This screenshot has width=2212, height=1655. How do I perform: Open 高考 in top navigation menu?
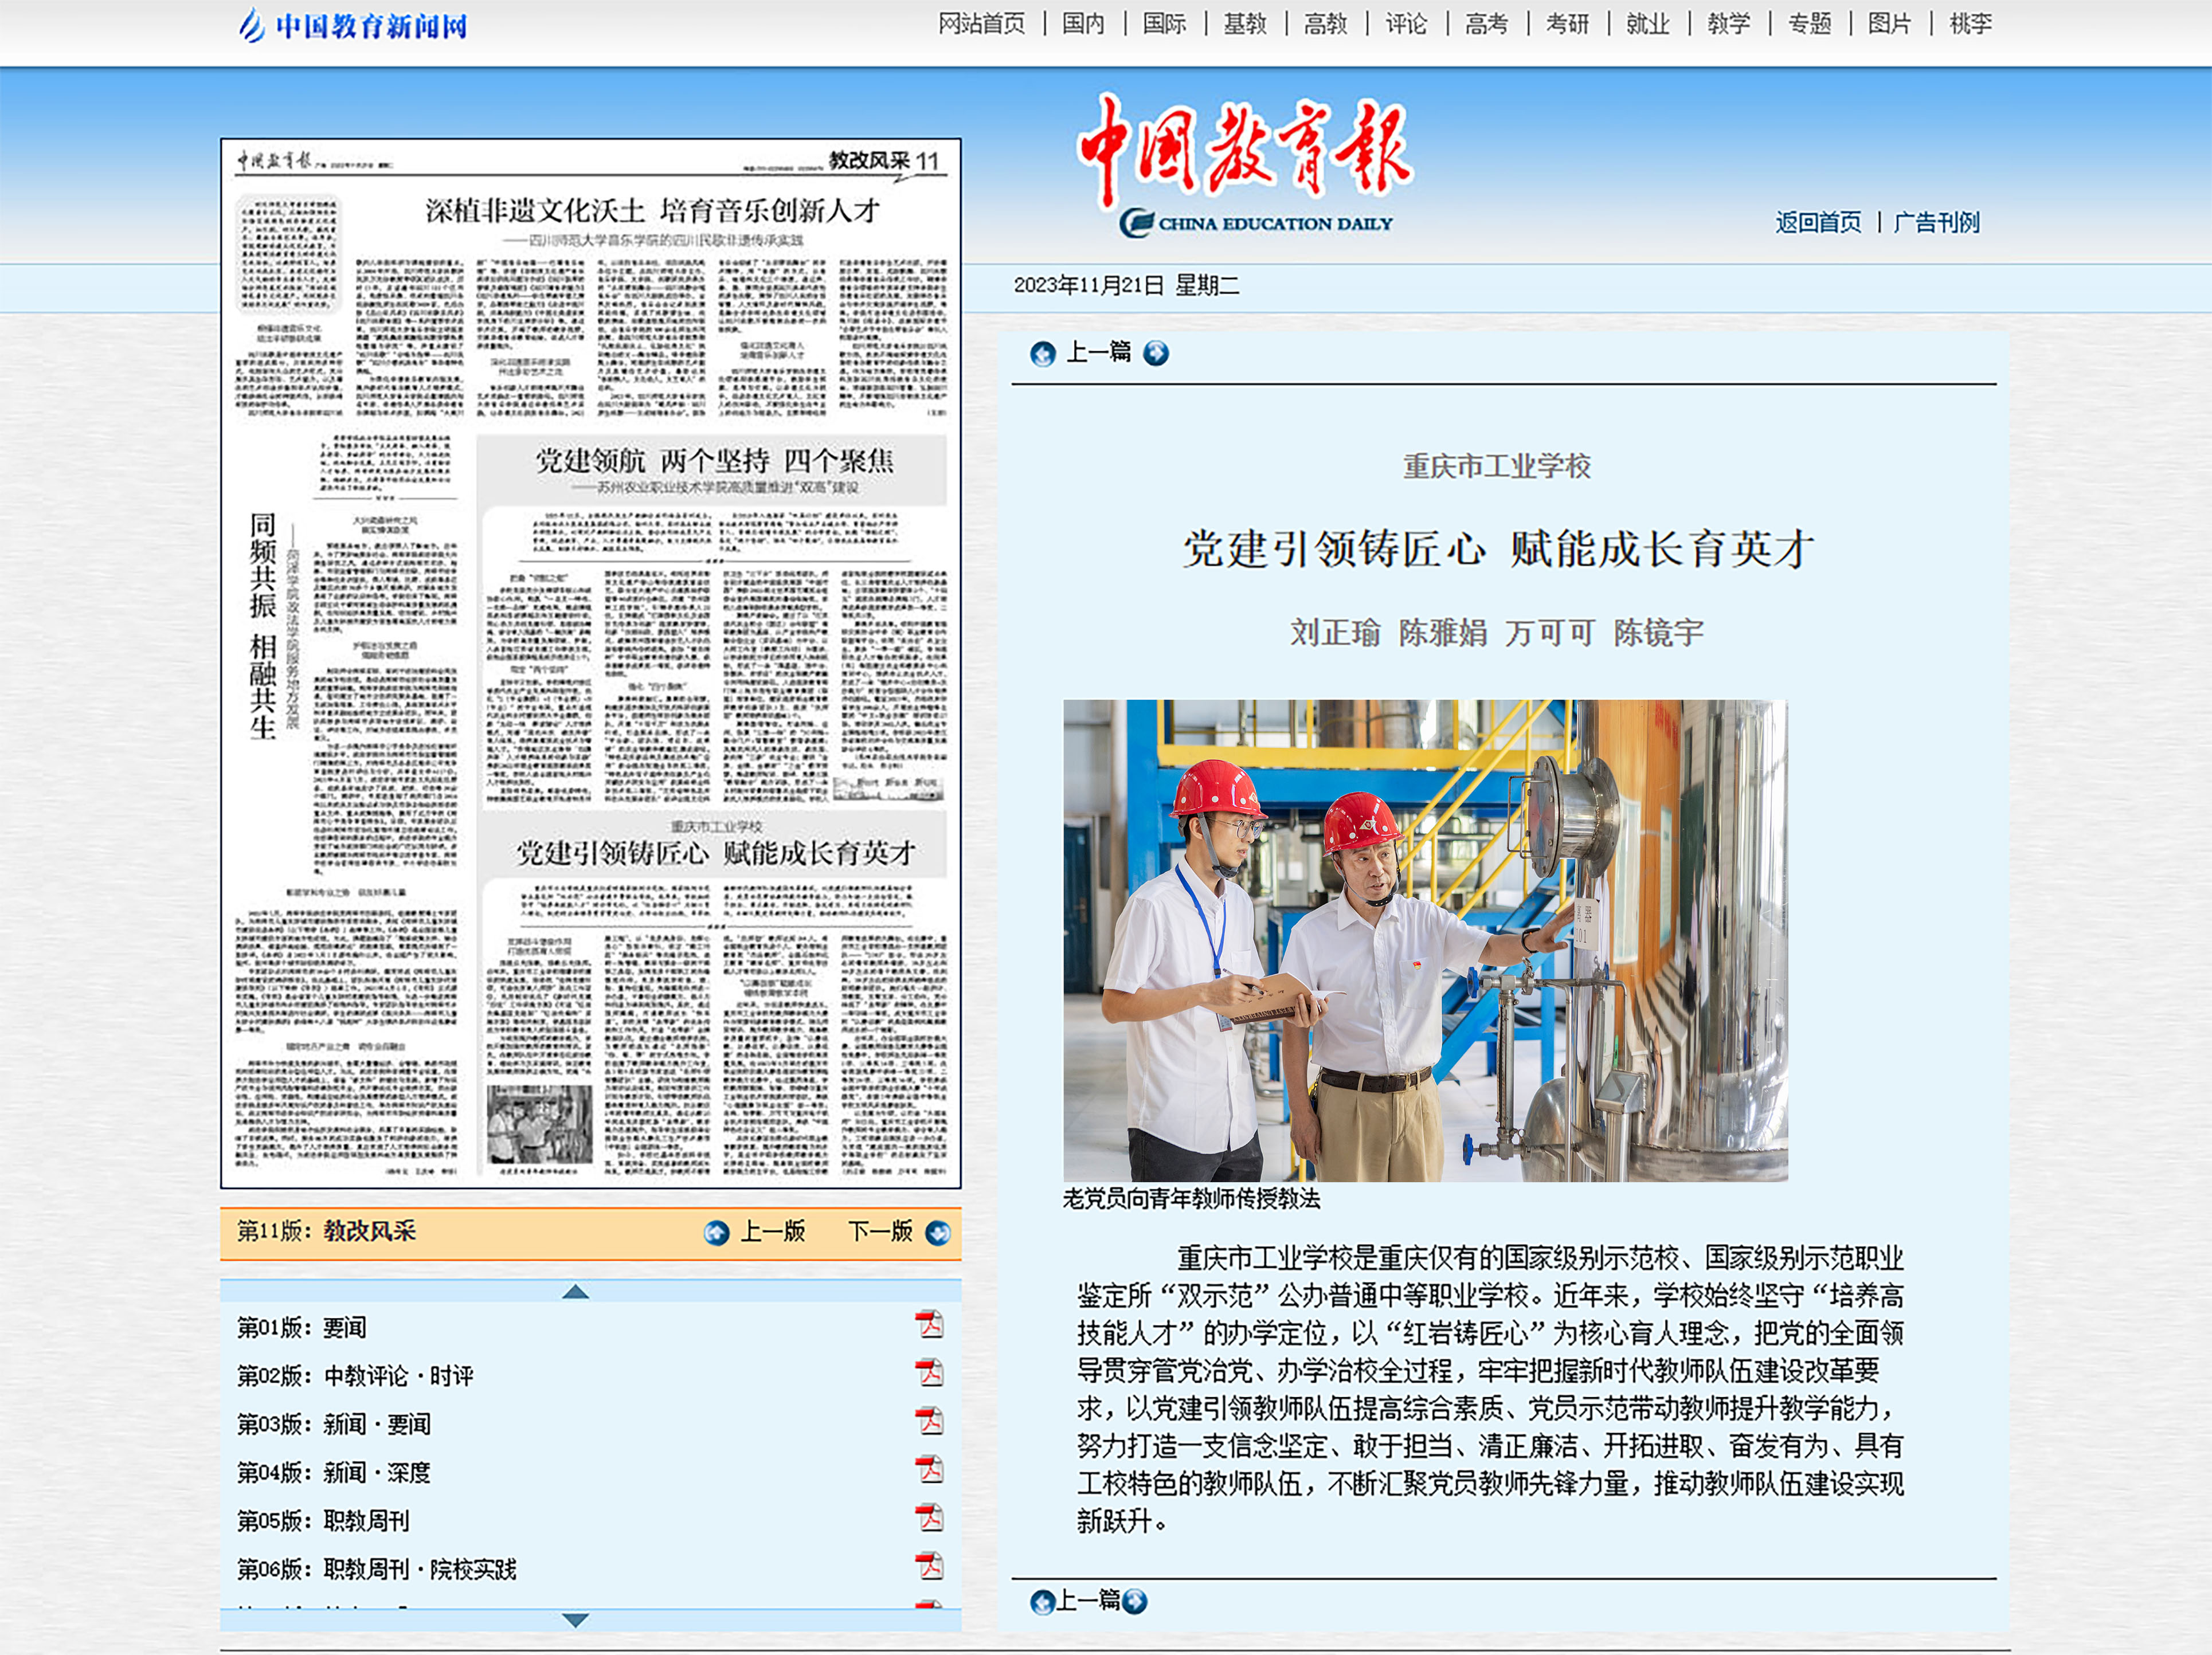1486,24
